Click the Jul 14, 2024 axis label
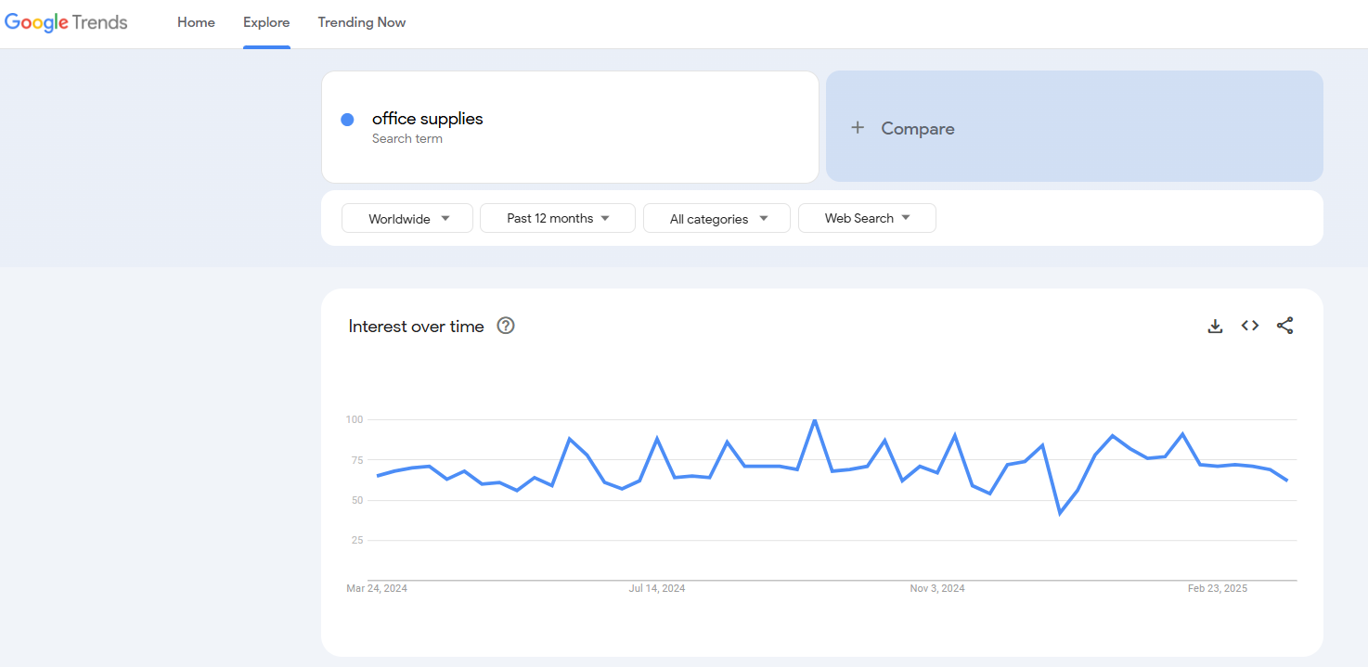The image size is (1368, 667). coord(657,588)
